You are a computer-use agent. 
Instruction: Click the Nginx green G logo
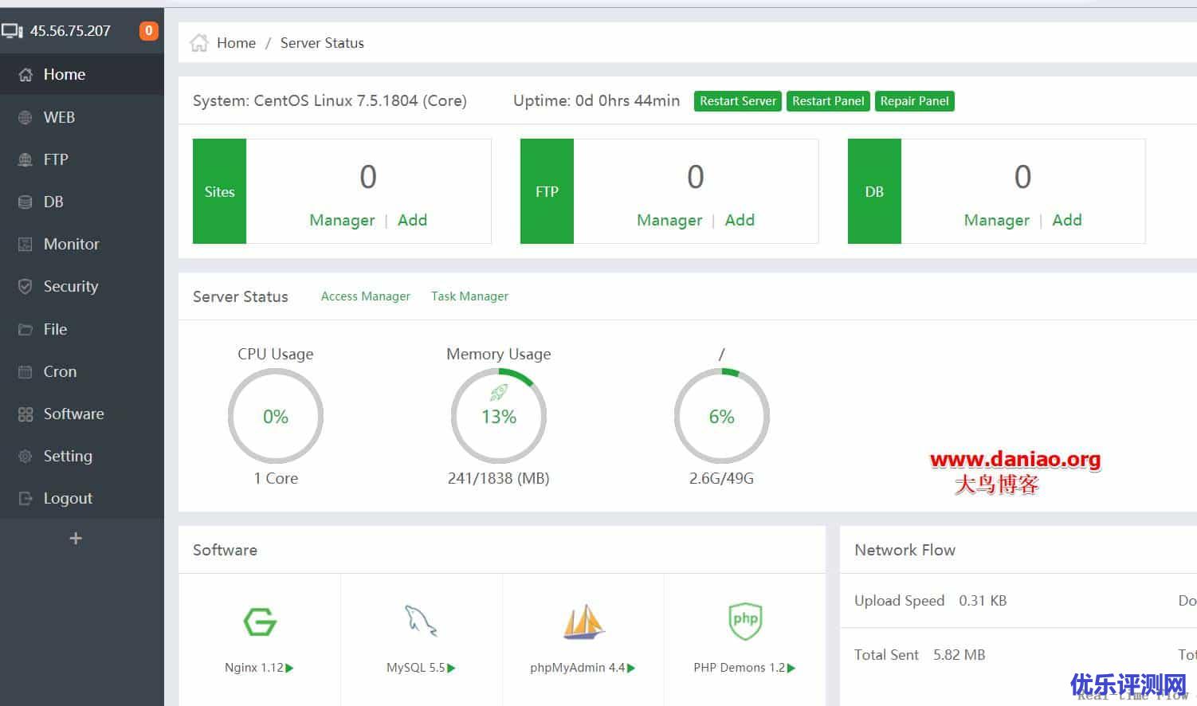pos(260,622)
